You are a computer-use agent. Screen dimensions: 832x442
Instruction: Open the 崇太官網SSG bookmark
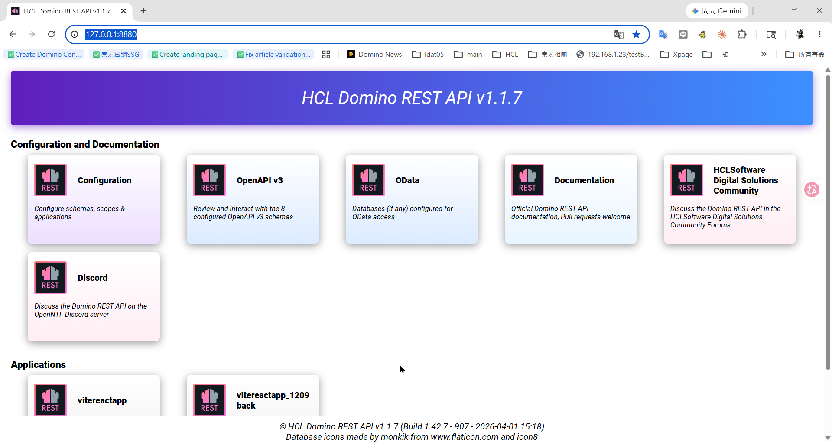pyautogui.click(x=116, y=54)
